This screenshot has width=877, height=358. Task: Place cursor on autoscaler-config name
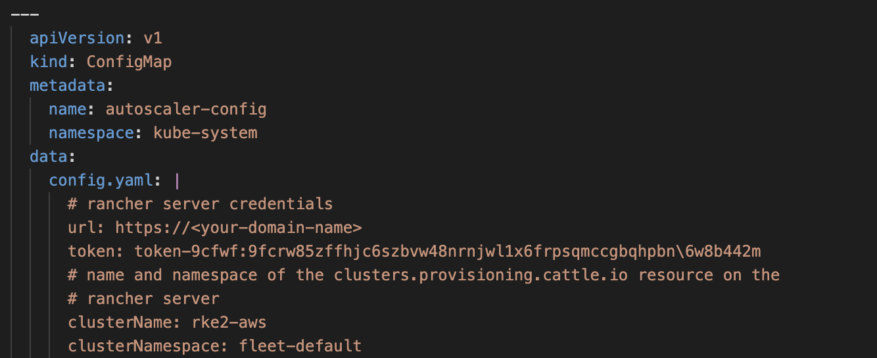186,109
